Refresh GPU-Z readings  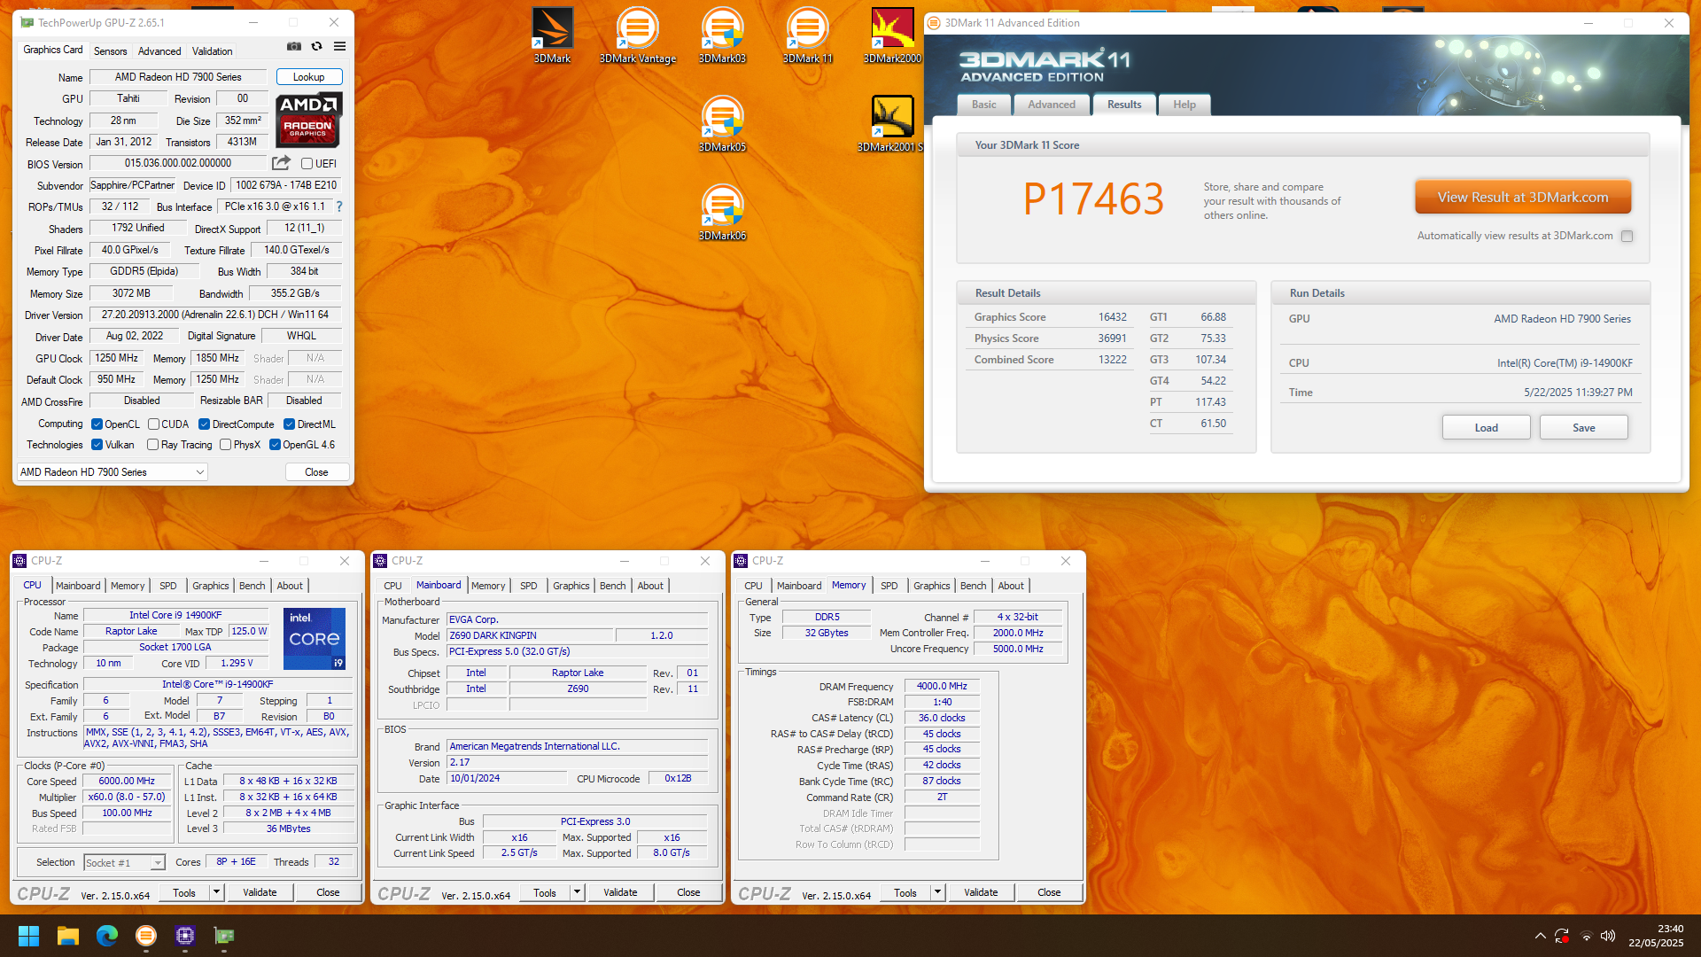(x=316, y=46)
